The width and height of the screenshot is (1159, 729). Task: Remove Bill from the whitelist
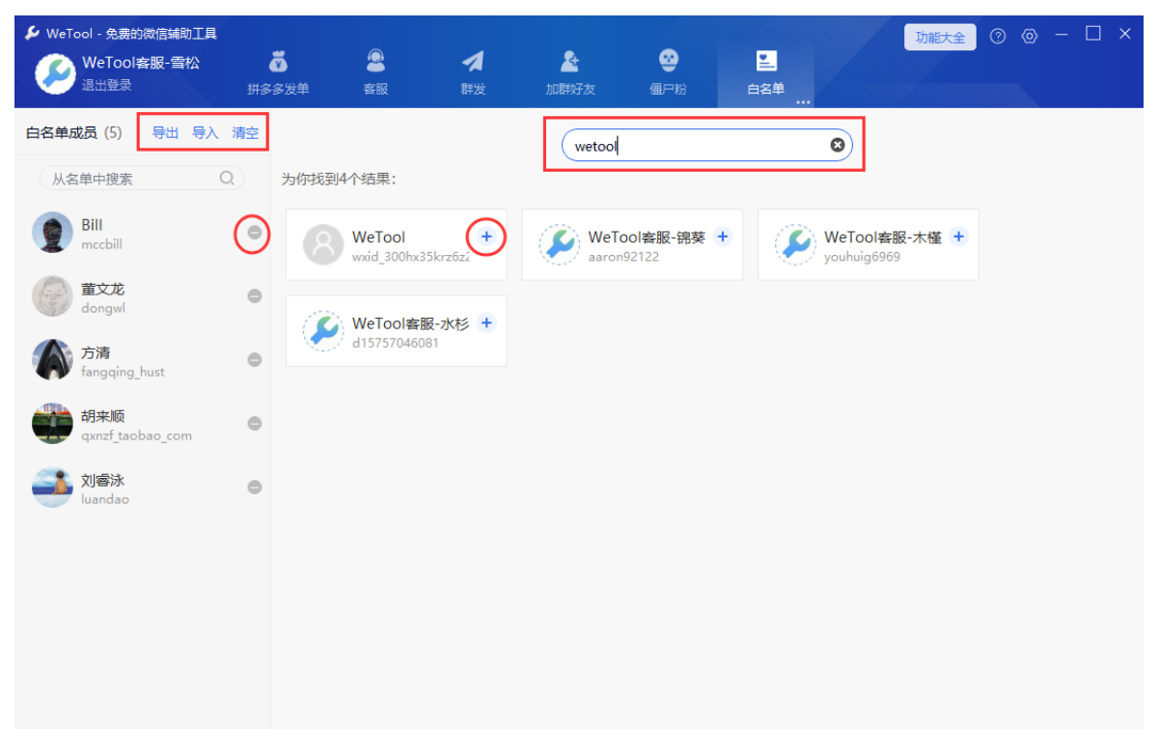tap(255, 233)
